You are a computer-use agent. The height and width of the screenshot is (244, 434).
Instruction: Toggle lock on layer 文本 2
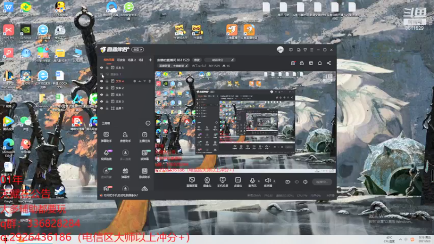107,88
